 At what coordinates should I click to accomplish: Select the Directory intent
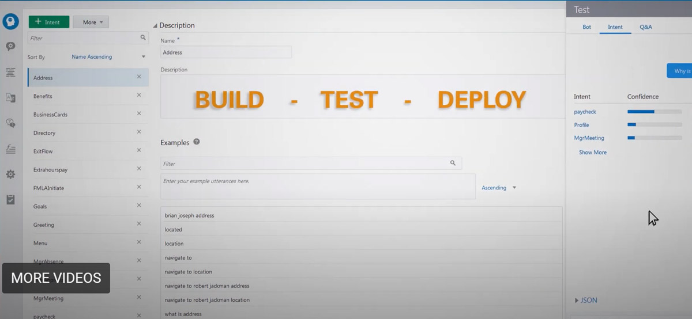click(88, 133)
